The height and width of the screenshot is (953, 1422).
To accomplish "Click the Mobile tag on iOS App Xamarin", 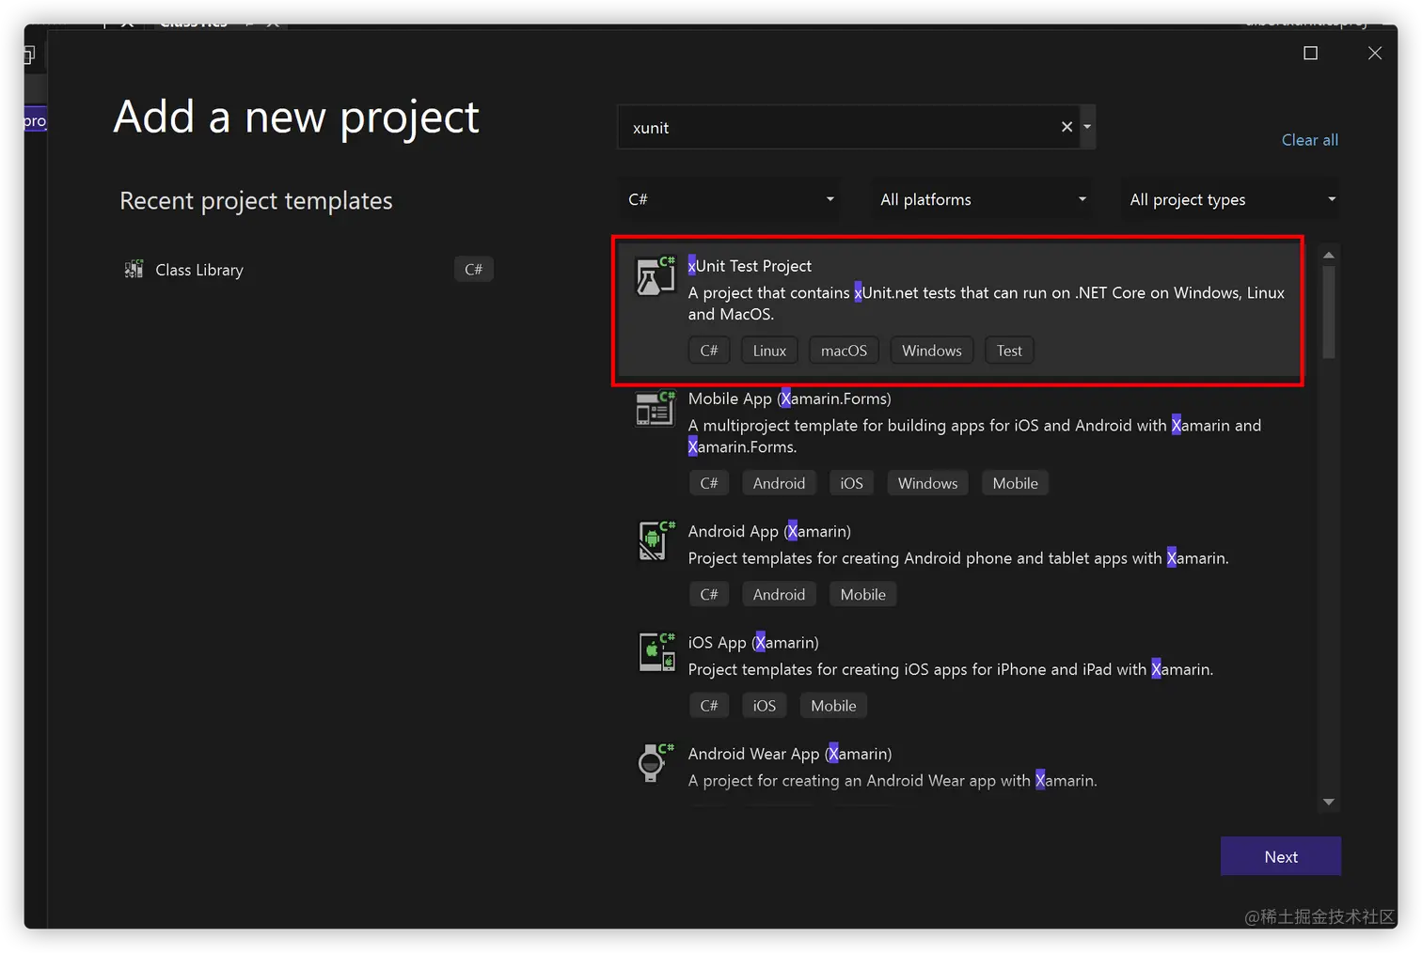I will coord(833,705).
